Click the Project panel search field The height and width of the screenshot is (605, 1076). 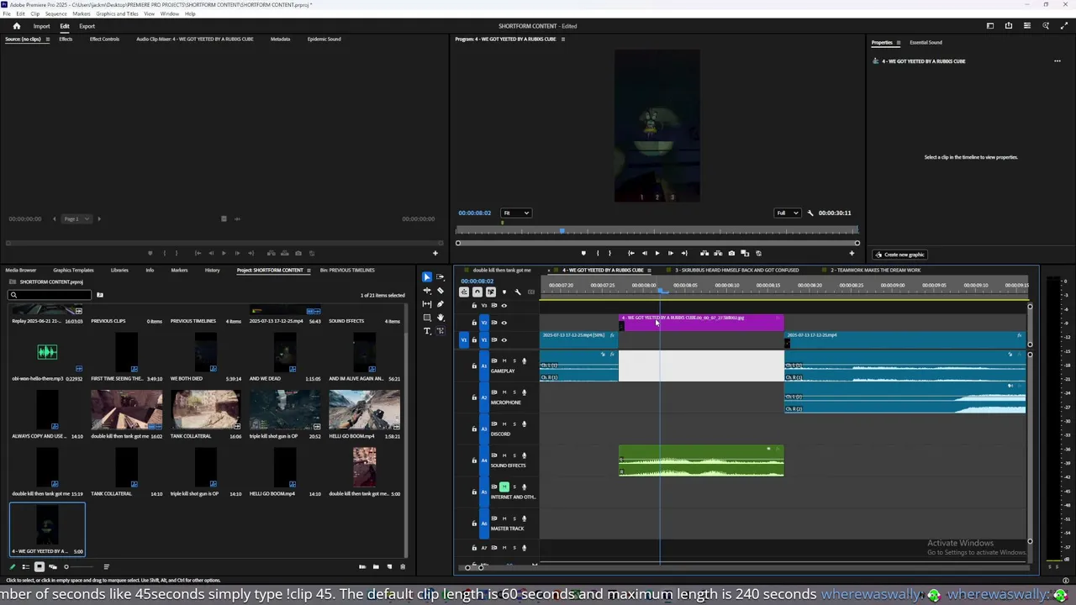(x=50, y=295)
